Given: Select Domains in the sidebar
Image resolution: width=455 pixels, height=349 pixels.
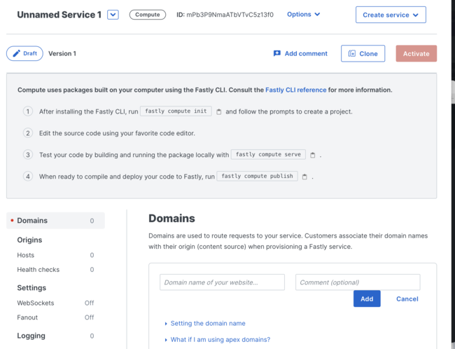Looking at the screenshot, I should [x=55, y=221].
